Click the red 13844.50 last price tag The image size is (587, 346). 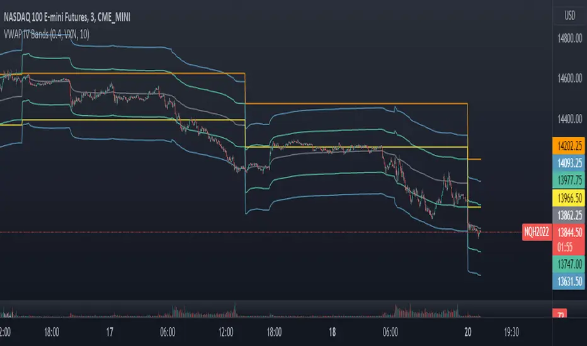pos(569,233)
